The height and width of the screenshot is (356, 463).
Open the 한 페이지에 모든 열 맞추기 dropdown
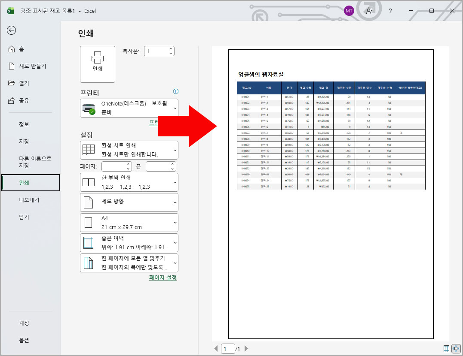pyautogui.click(x=129, y=262)
